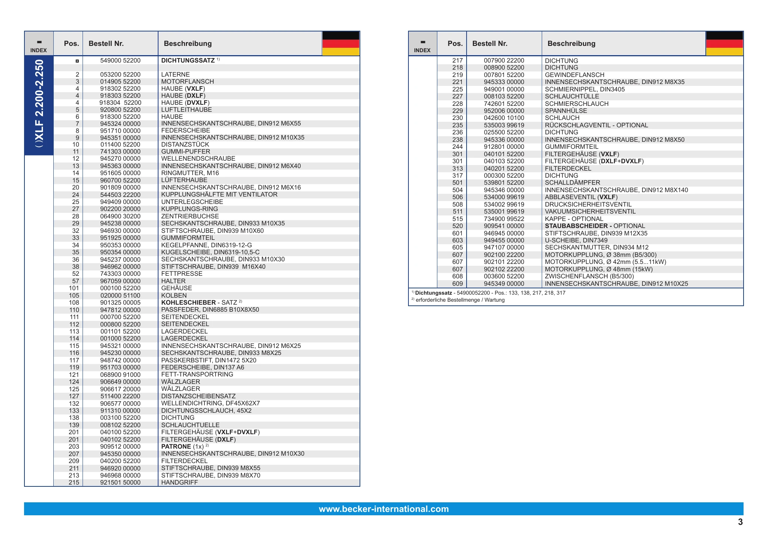Open www.becker-international.com link
Screen dimensions: 768x546
[384, 509]
